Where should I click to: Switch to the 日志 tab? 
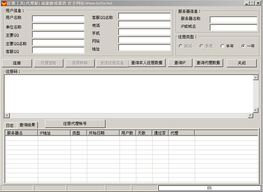point(9,125)
